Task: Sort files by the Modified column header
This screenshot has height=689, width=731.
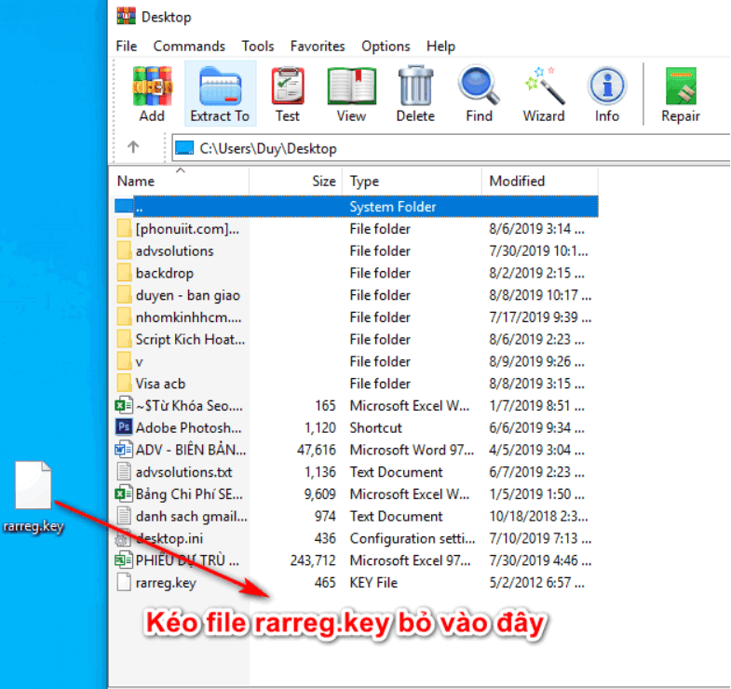Action: (517, 181)
